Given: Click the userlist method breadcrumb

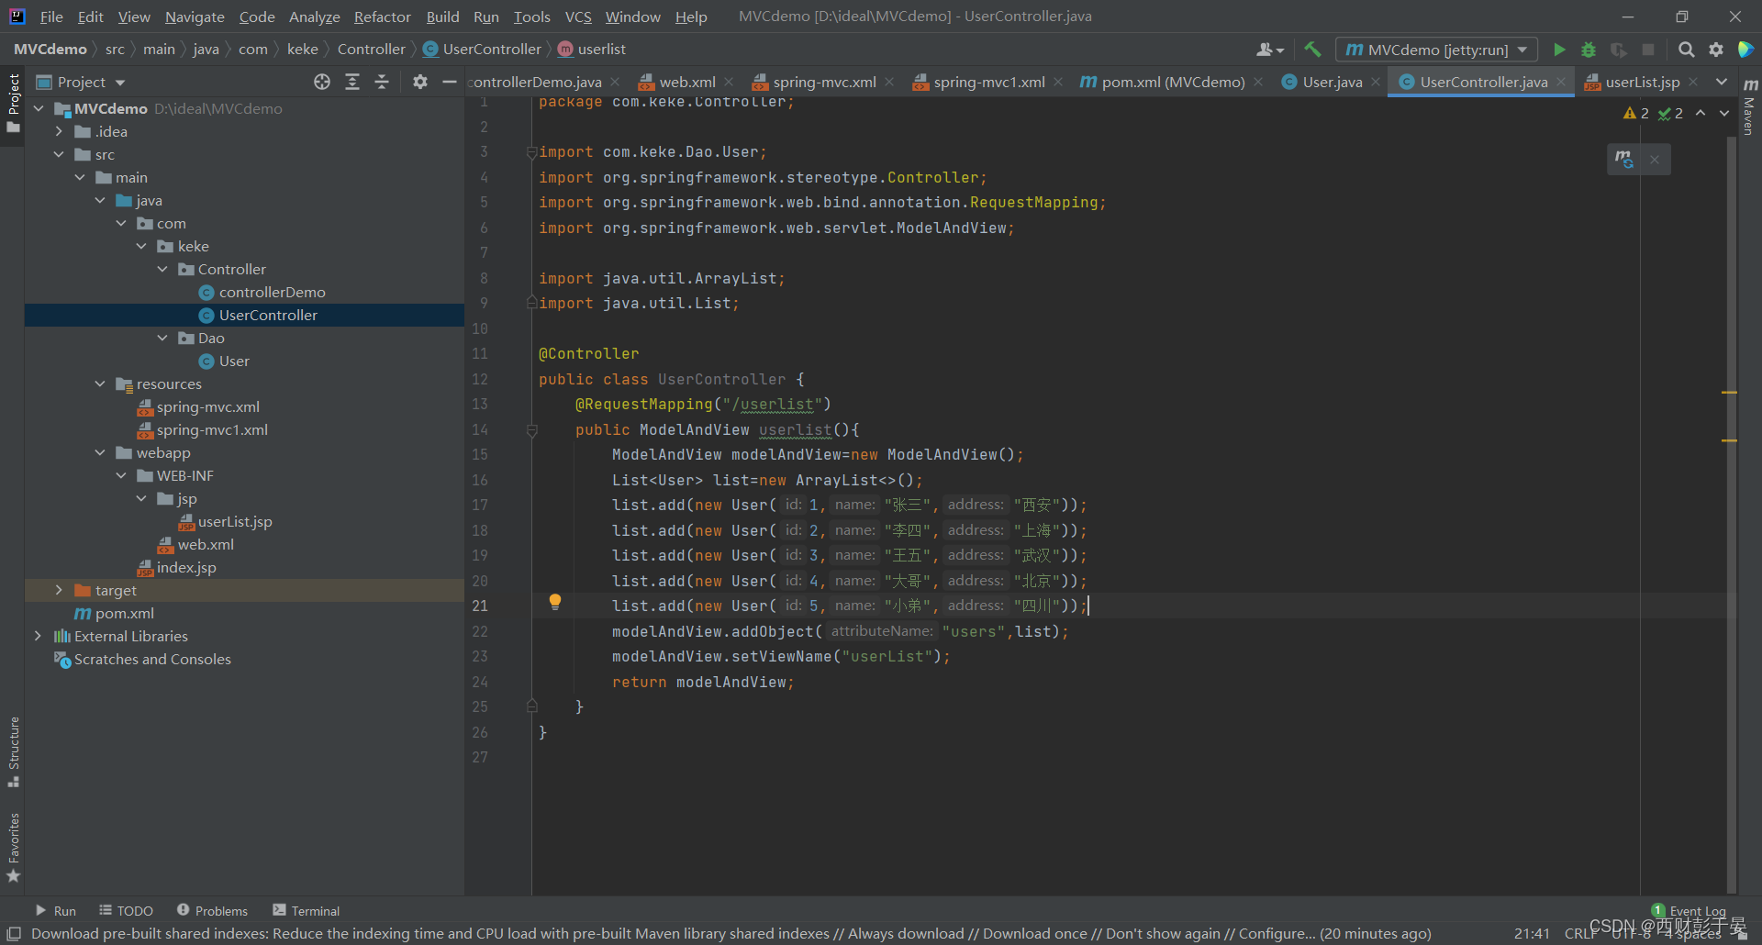Looking at the screenshot, I should (592, 49).
